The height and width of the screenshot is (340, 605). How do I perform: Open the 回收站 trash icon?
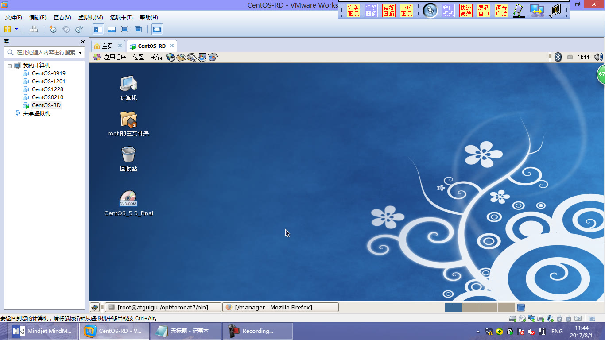(128, 159)
